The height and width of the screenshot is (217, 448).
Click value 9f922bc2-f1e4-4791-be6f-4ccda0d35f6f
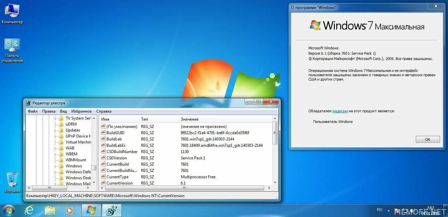click(x=215, y=133)
